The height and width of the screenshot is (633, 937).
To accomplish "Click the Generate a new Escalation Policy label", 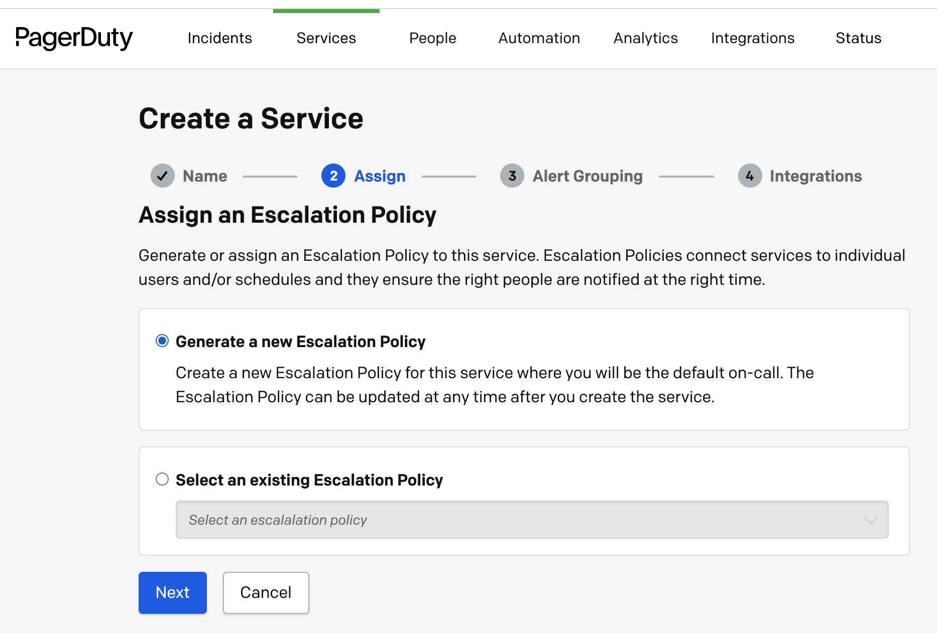I will point(300,342).
